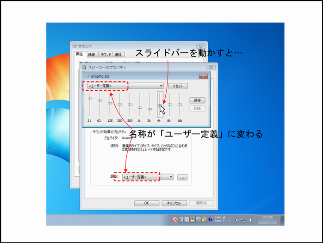Click the 適用(A) button in speaker properties
This screenshot has width=324, height=243.
(x=201, y=203)
